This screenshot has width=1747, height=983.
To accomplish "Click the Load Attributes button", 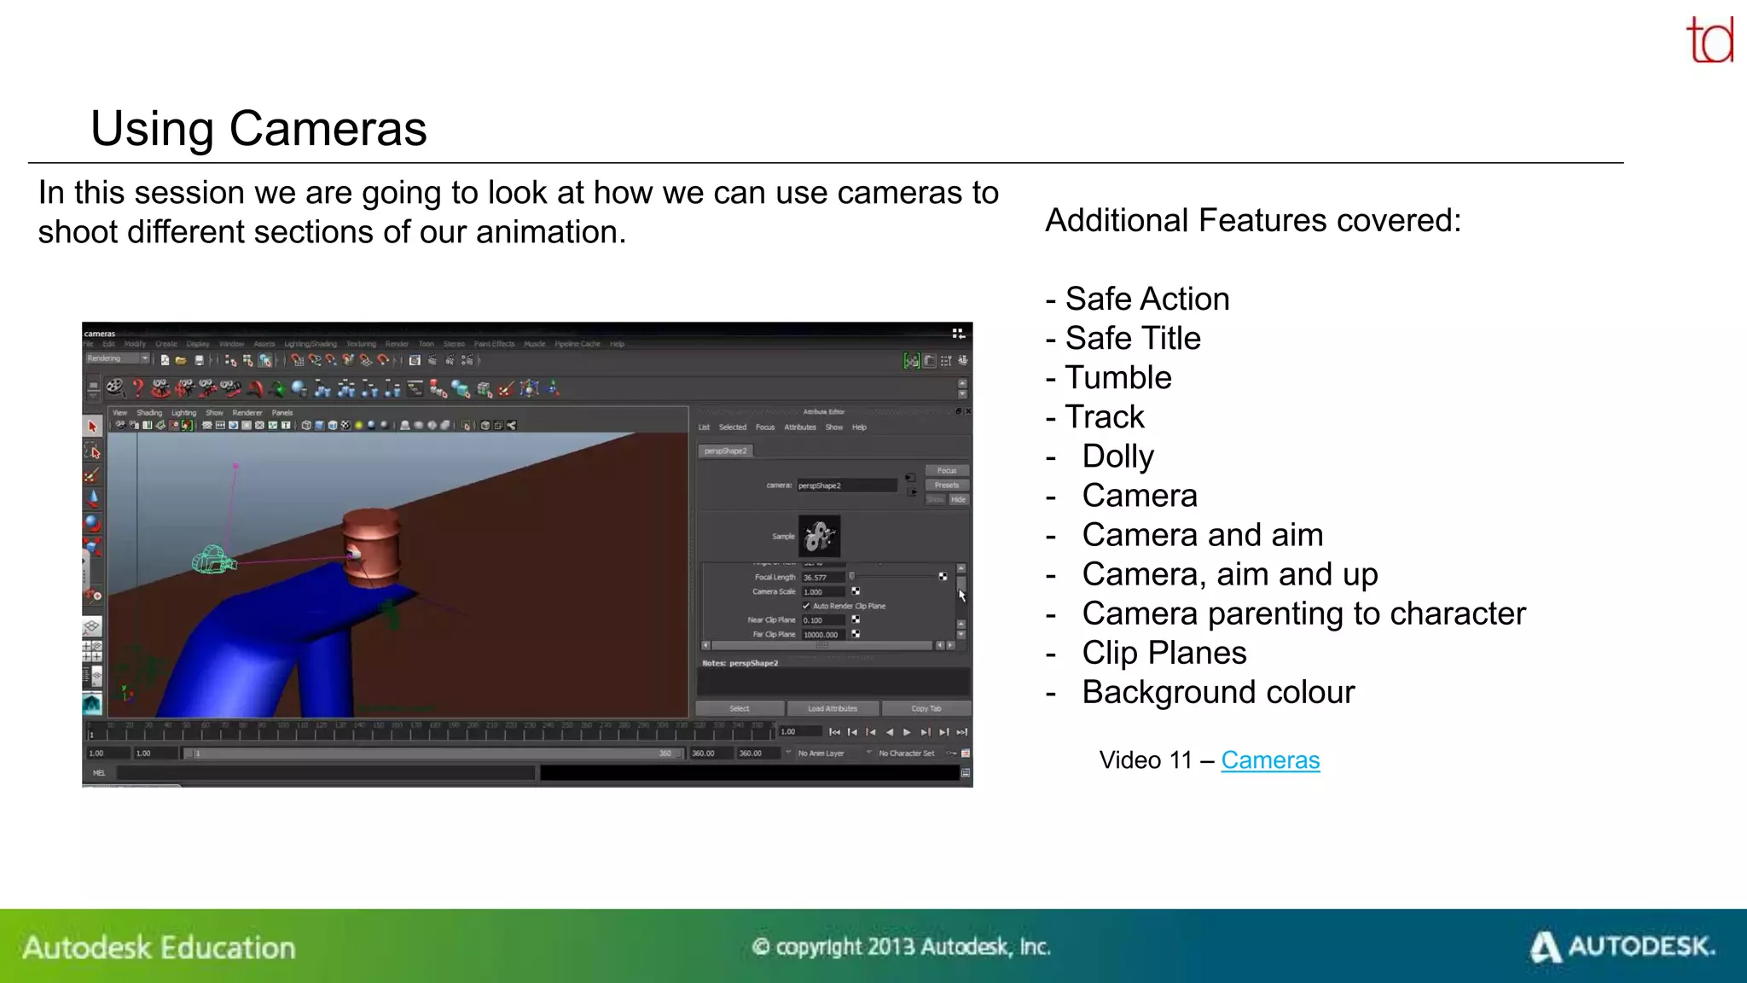I will click(x=832, y=708).
